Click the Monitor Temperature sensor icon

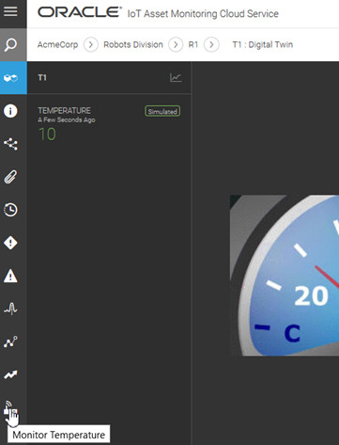coord(10,408)
